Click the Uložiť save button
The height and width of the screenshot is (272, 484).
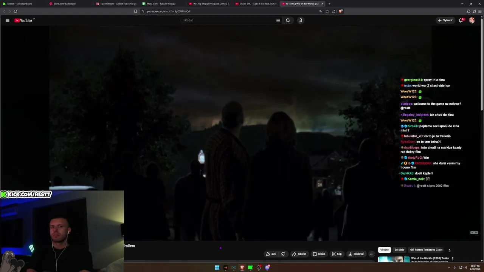319,254
